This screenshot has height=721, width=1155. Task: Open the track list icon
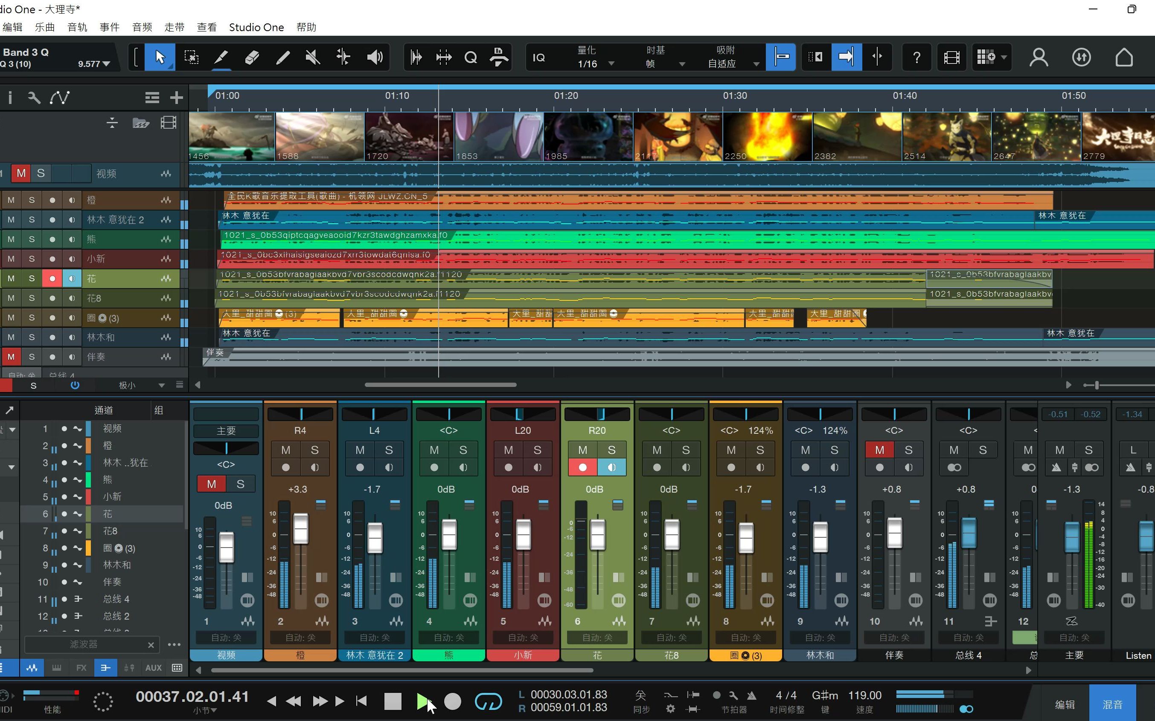152,98
